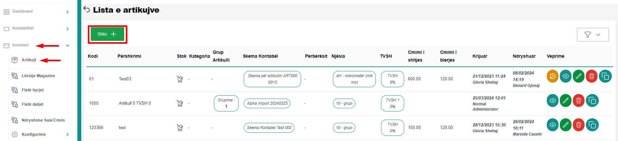The width and height of the screenshot is (618, 141).
Task: Edit article Test03 with pencil icon
Action: point(578,76)
